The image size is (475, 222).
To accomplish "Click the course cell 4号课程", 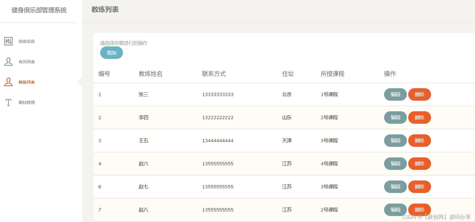I will click(329, 164).
